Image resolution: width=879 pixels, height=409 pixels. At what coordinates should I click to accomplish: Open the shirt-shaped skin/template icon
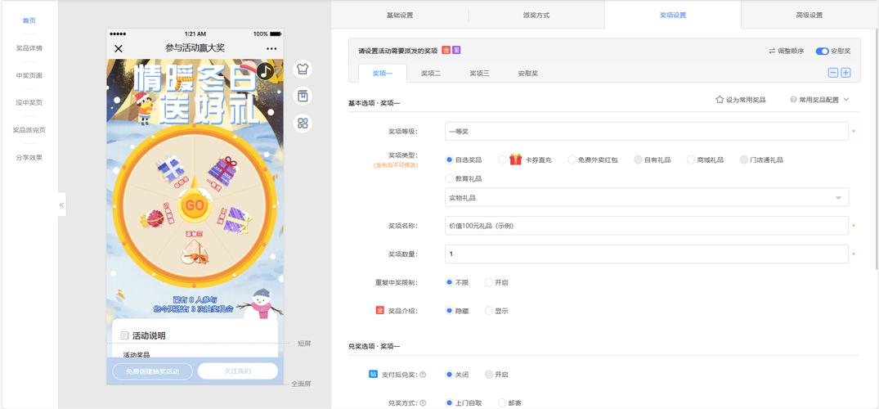click(x=303, y=69)
